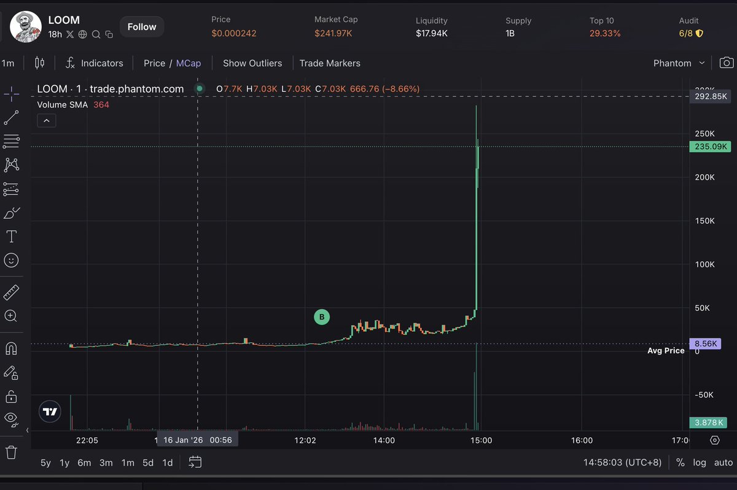
Task: Click the TradingView logo badge
Action: pos(50,412)
